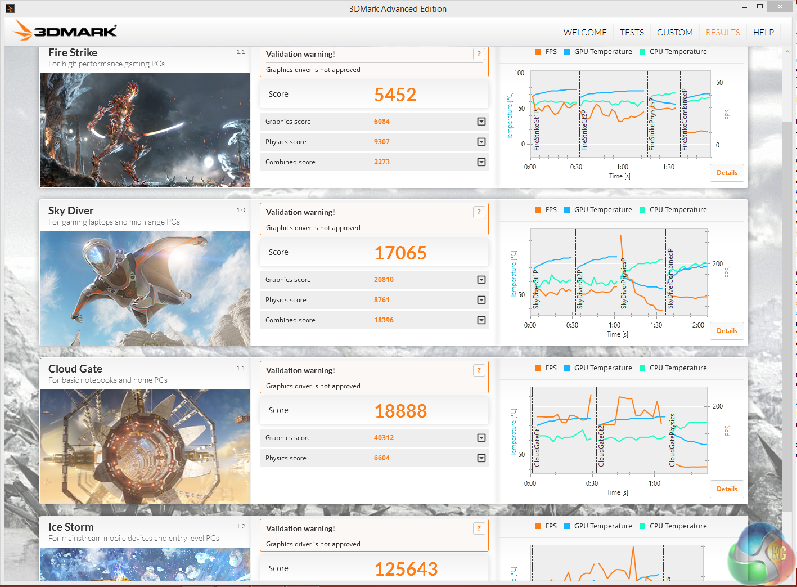Maximize the 3DMark window
The width and height of the screenshot is (797, 587).
click(x=760, y=7)
